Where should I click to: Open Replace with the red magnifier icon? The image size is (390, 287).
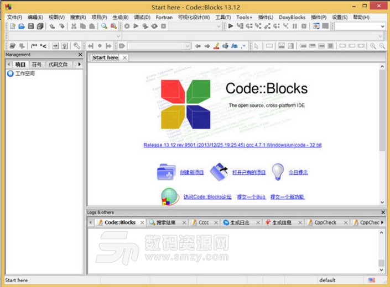tap(113, 26)
